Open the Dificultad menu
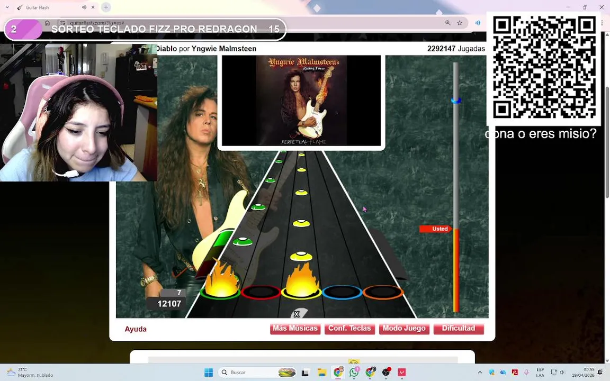This screenshot has width=610, height=381. click(458, 329)
